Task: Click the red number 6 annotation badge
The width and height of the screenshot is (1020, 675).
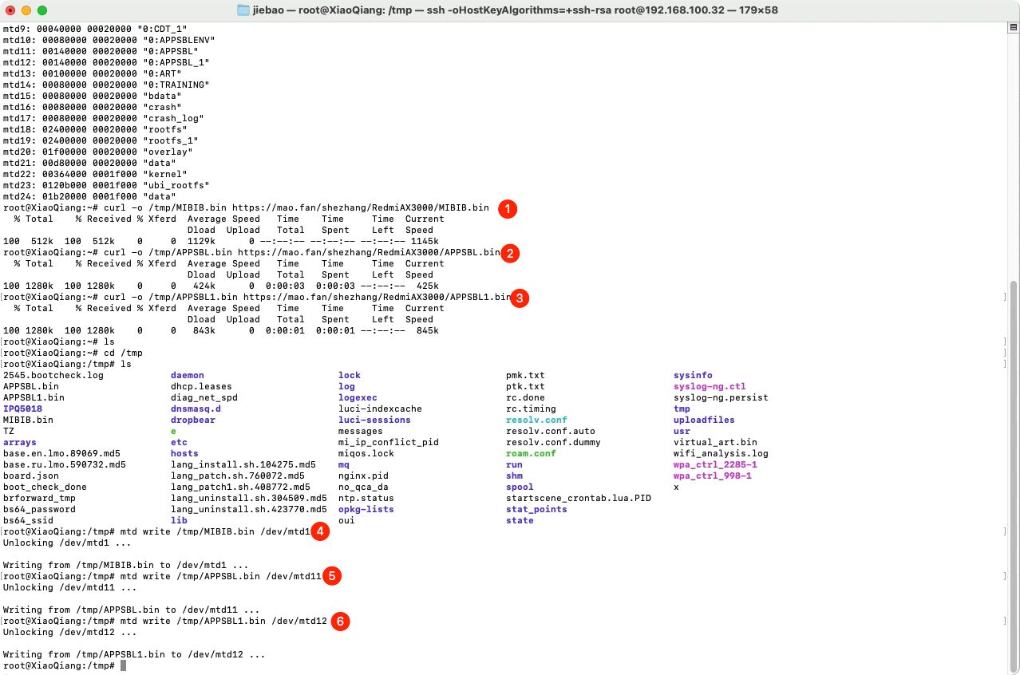Action: 339,621
